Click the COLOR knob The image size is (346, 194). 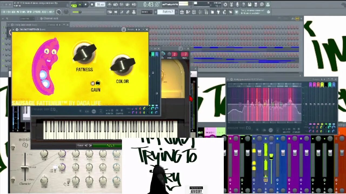click(123, 65)
